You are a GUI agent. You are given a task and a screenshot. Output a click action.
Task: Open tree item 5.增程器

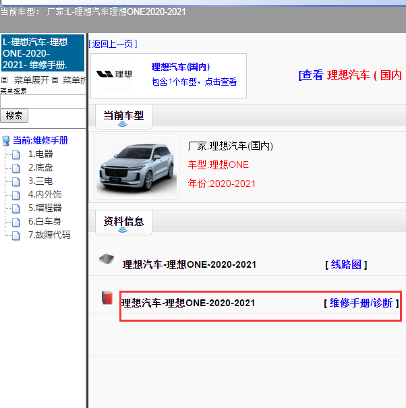pos(45,208)
